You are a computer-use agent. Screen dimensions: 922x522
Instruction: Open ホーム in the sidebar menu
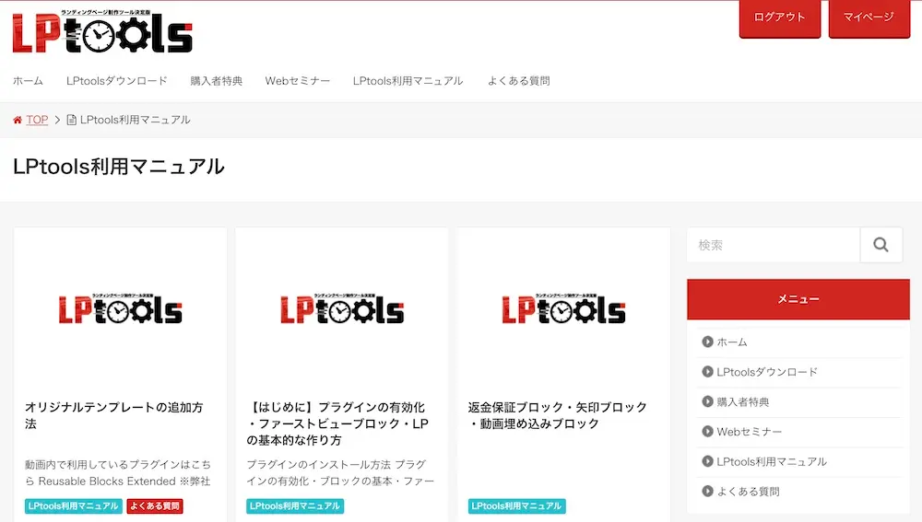tap(732, 342)
